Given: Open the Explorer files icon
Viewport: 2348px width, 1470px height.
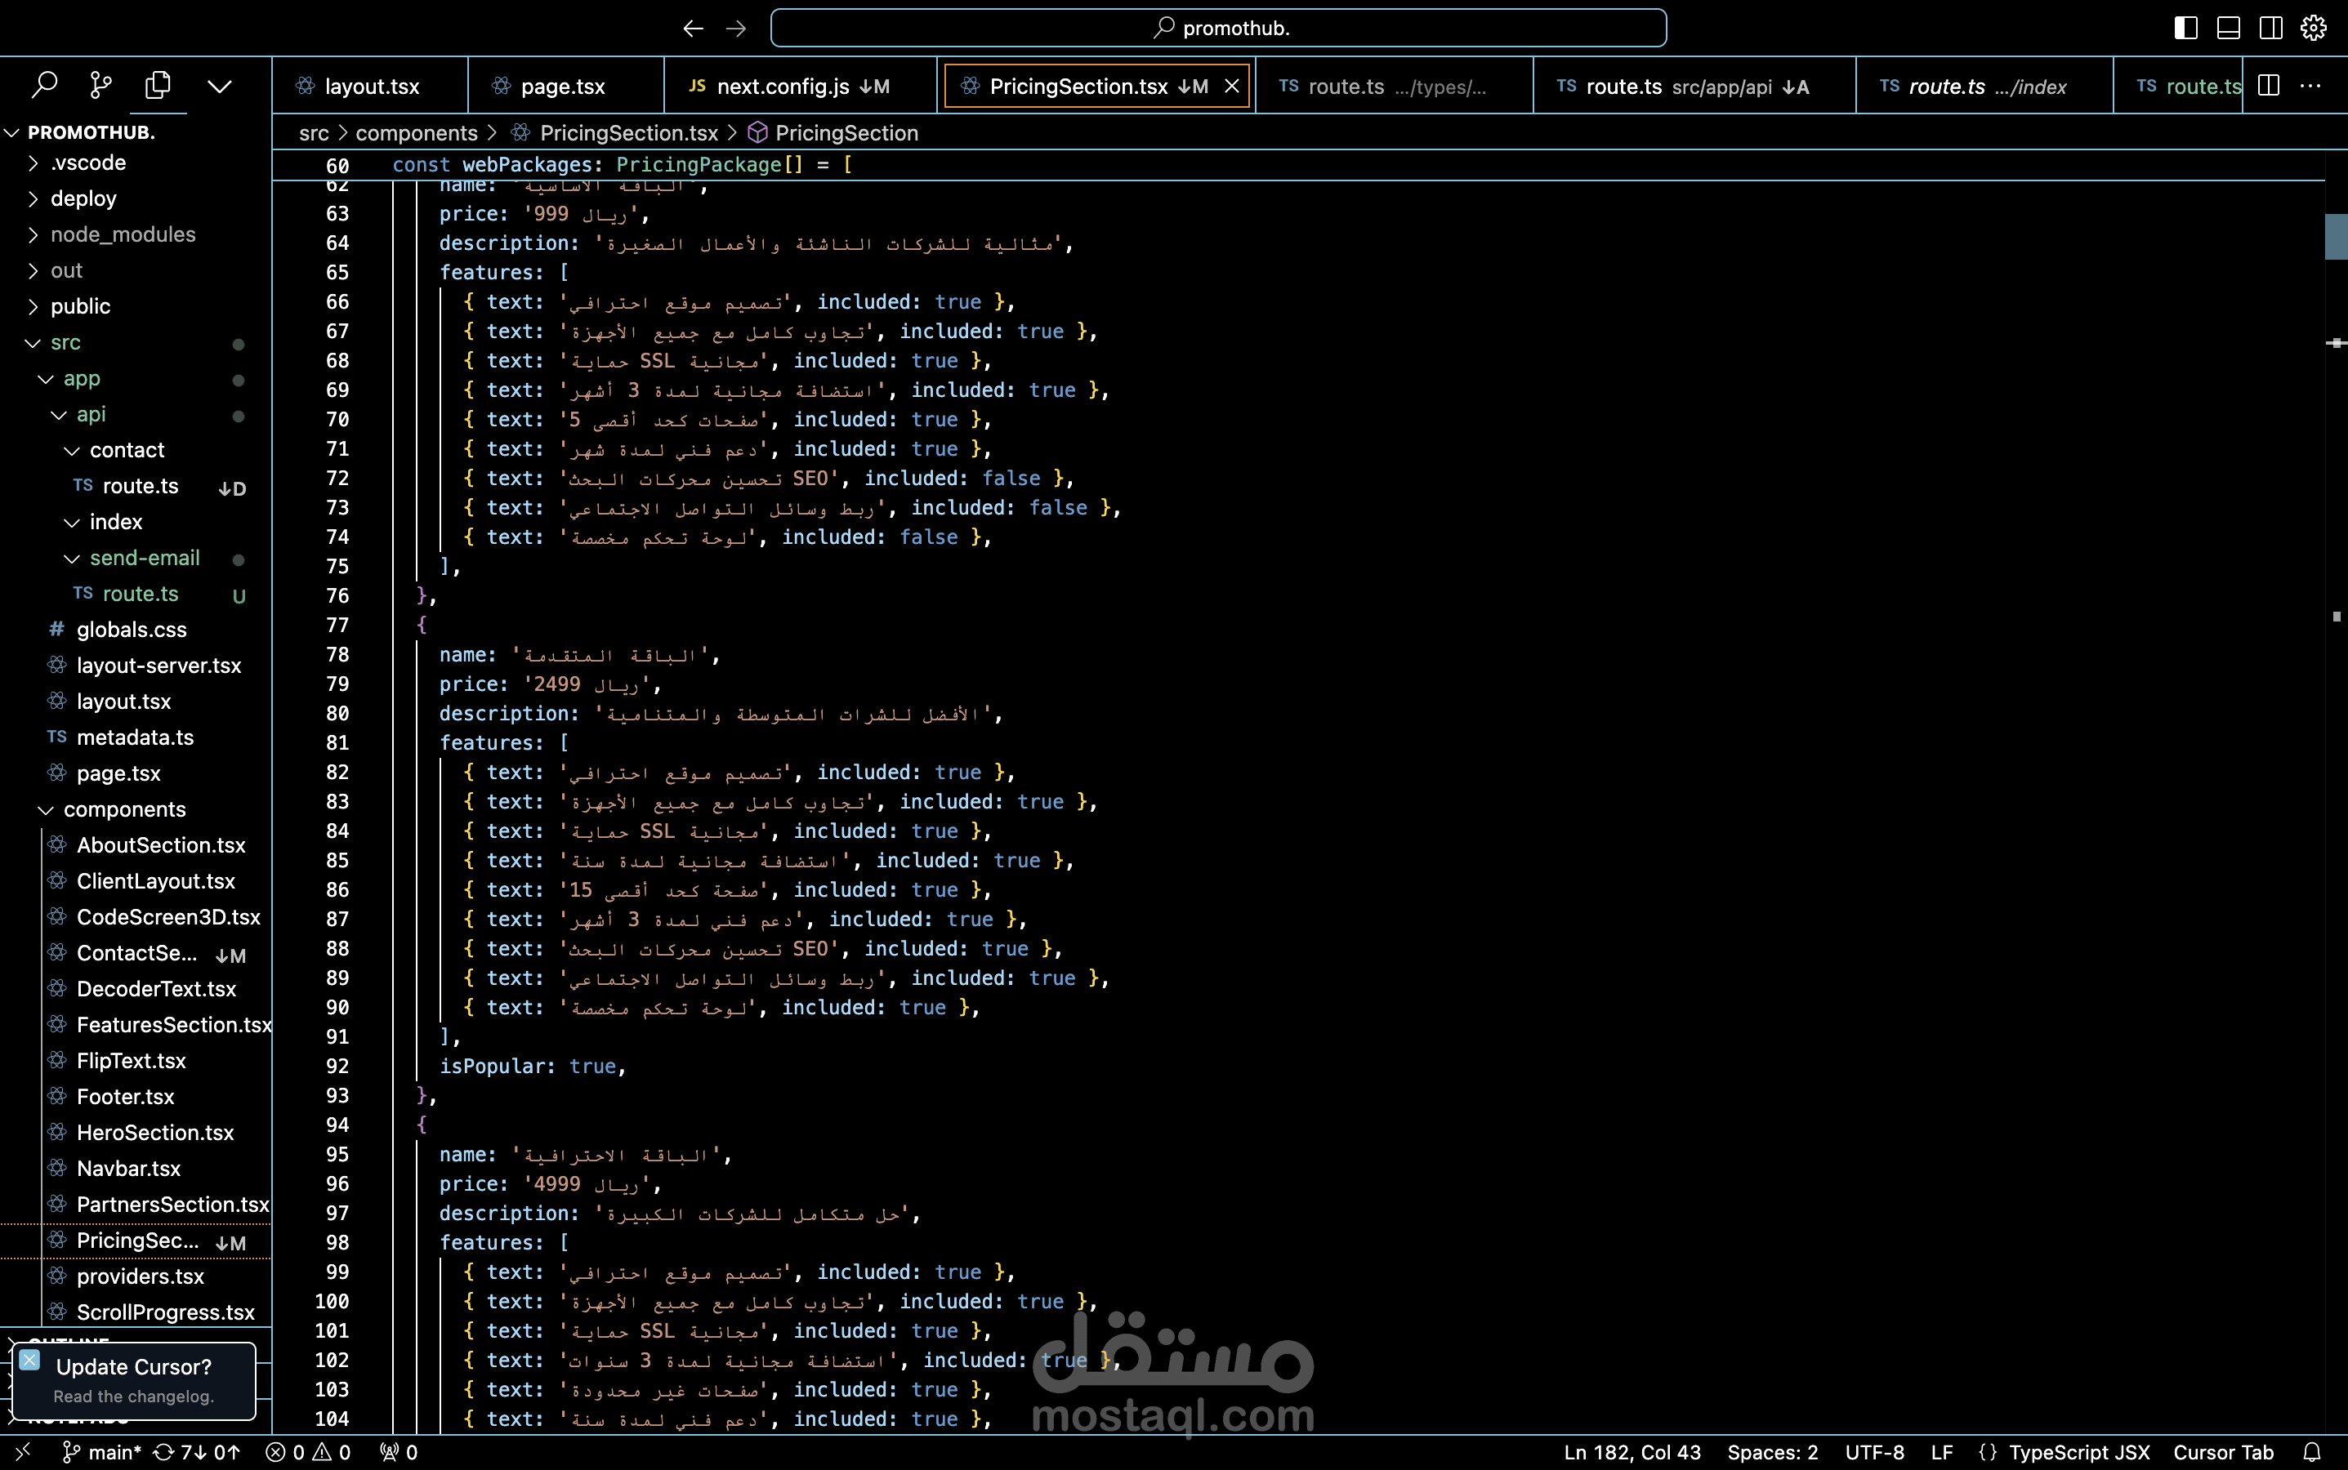Looking at the screenshot, I should [x=158, y=86].
